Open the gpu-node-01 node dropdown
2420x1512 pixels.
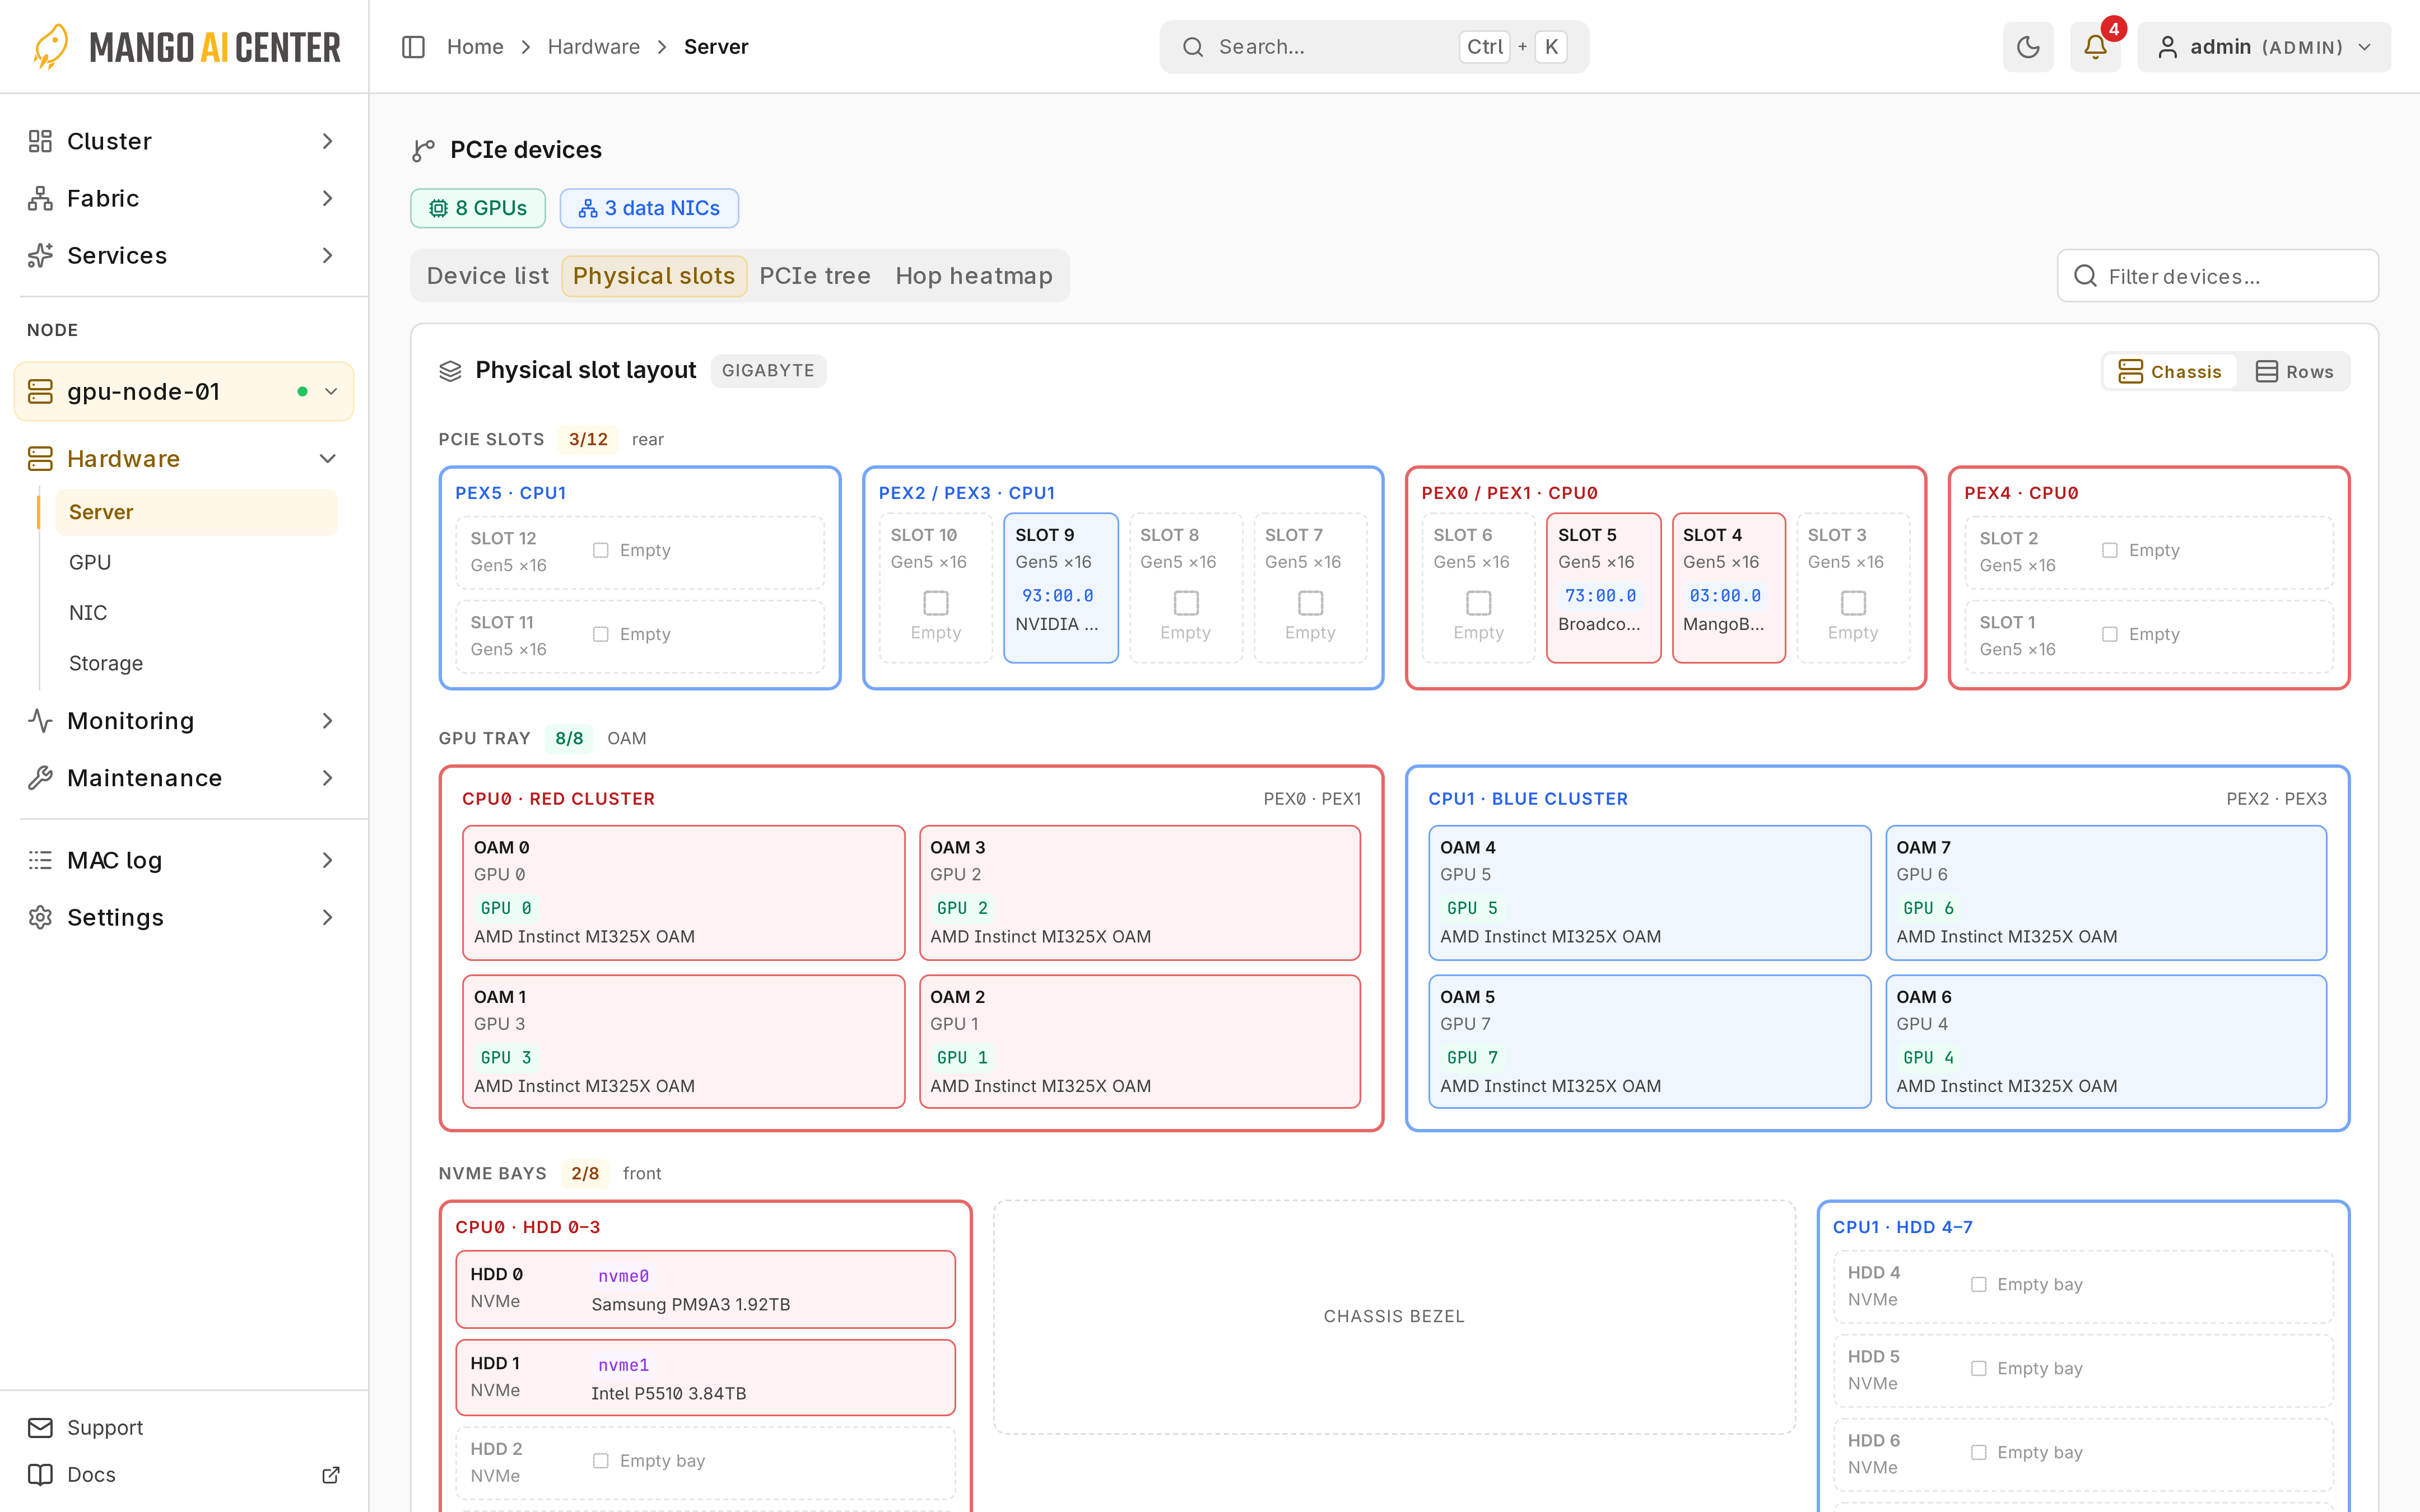184,391
